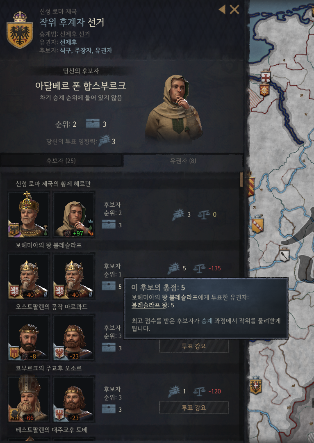Select the hooded candidate portrait with +97

point(74,215)
